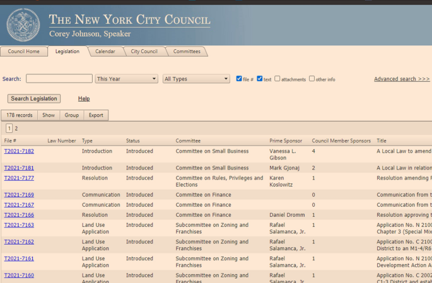Focus the Search text field
Image resolution: width=432 pixels, height=283 pixels.
[x=59, y=79]
